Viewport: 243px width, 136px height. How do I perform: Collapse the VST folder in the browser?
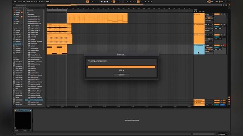(26, 12)
